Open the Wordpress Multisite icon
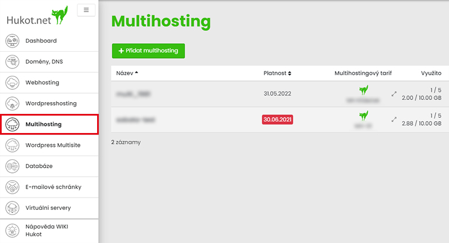This screenshot has width=449, height=243. point(12,145)
